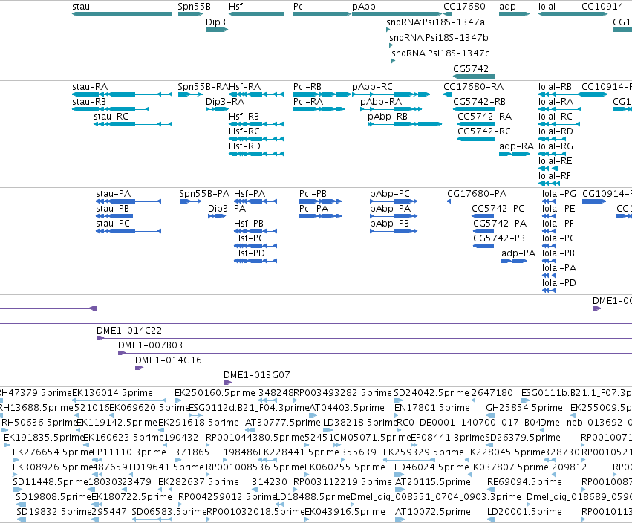
Task: Click the Pcl-RA transcript label
Action: (x=308, y=102)
